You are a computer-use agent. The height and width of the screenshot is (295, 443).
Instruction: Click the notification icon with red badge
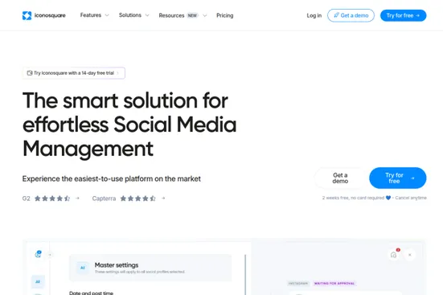(x=394, y=255)
